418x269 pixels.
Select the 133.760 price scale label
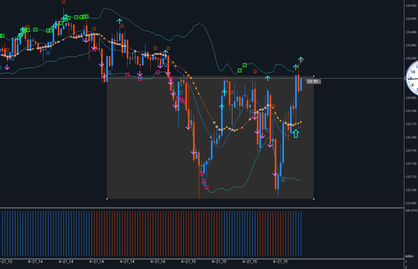[x=411, y=138]
